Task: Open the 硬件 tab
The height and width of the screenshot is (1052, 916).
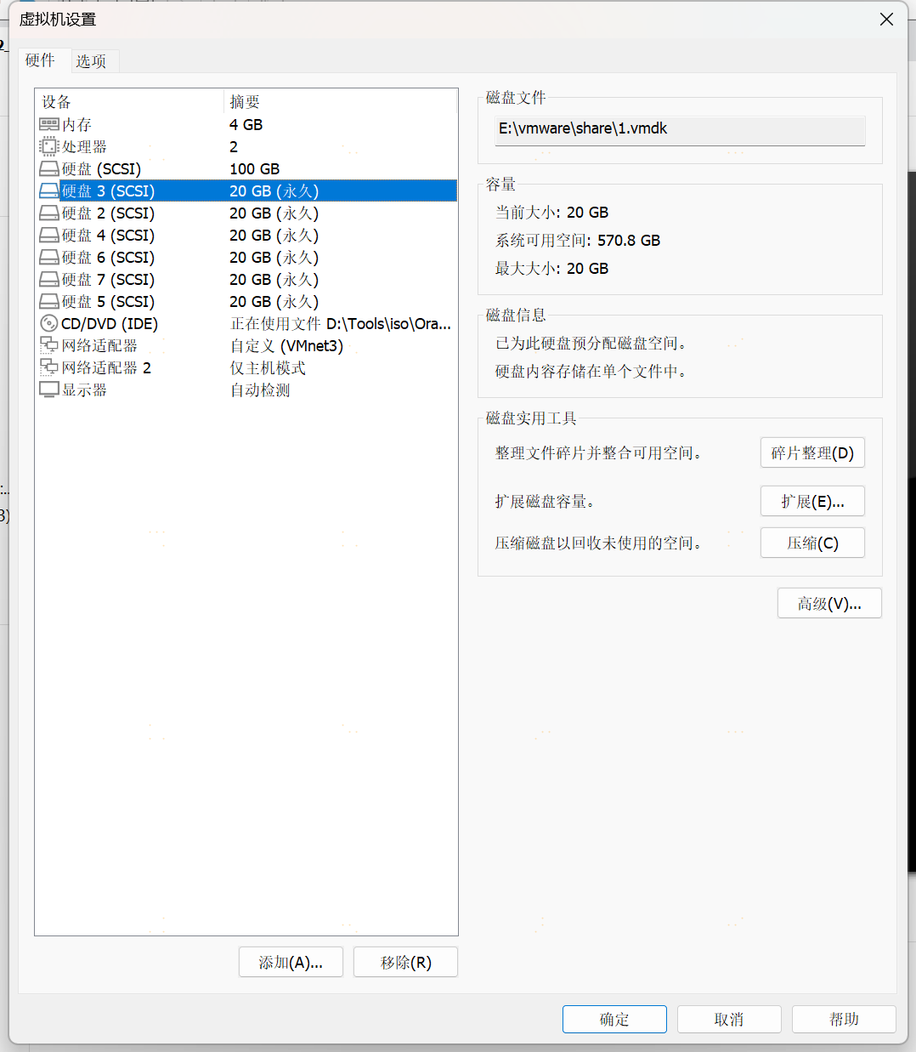Action: tap(40, 60)
